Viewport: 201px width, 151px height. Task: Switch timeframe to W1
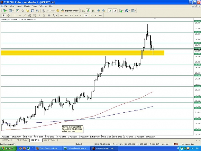click(96, 15)
